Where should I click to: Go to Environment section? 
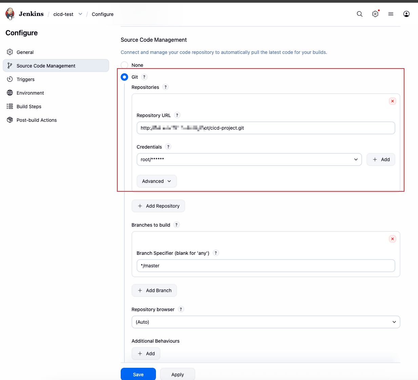coord(56,93)
